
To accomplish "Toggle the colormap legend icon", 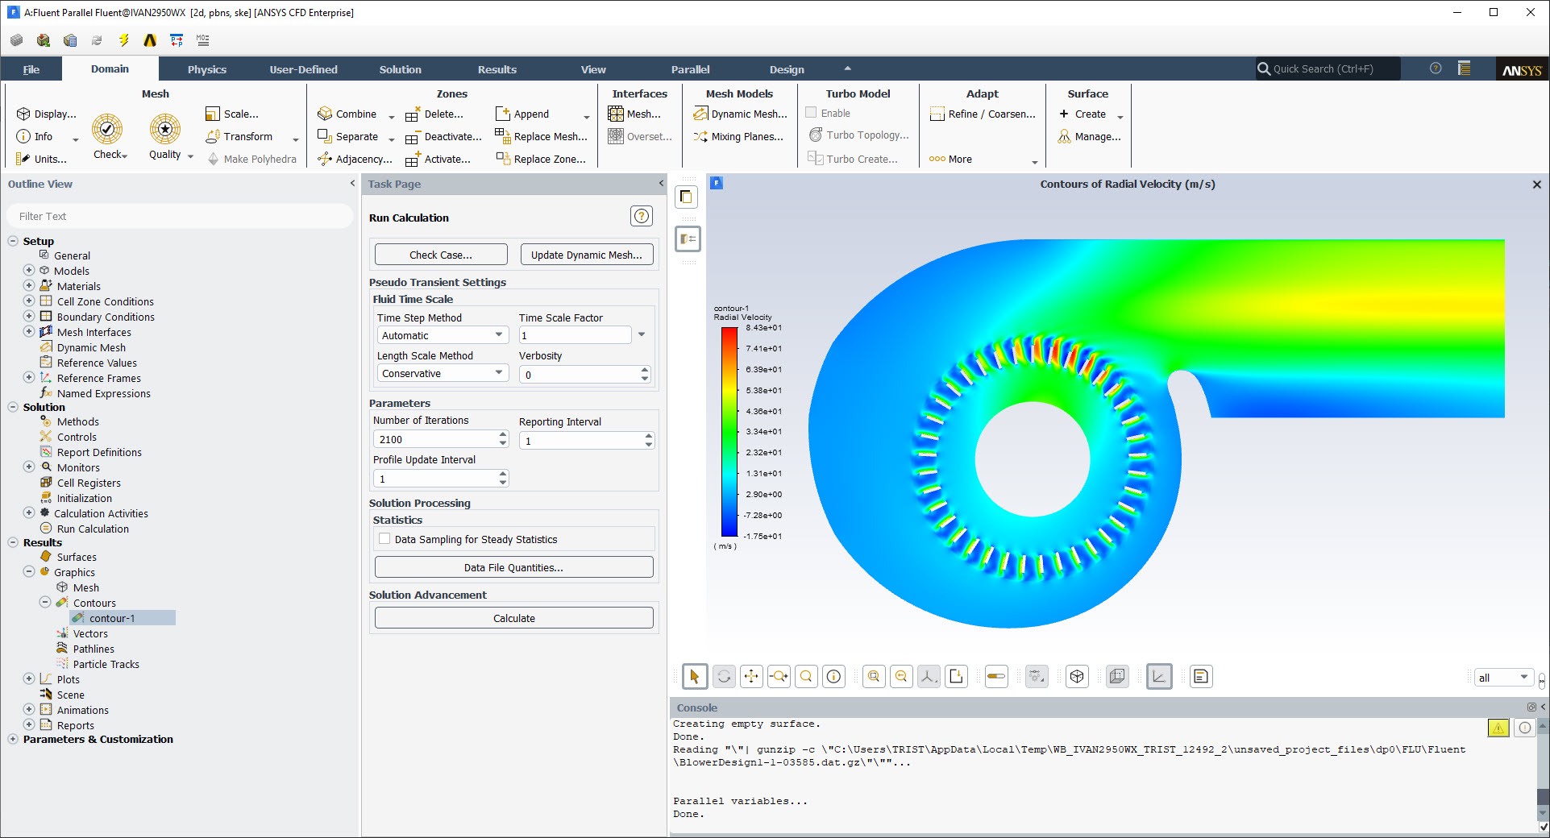I will coord(996,677).
